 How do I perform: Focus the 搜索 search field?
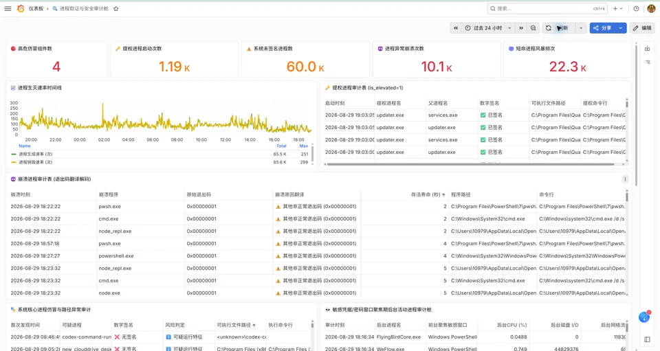coord(547,8)
